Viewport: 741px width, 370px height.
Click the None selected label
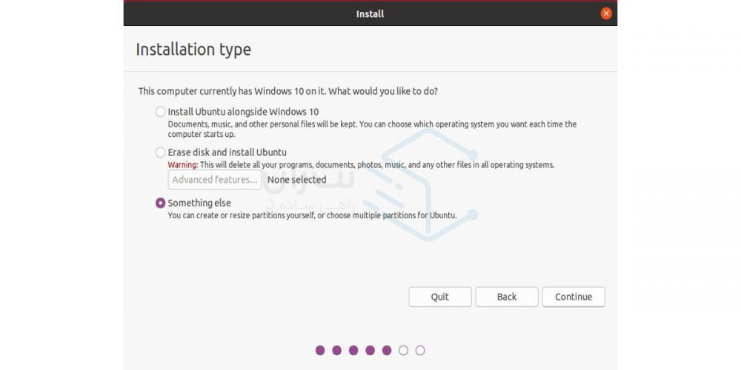tap(296, 180)
